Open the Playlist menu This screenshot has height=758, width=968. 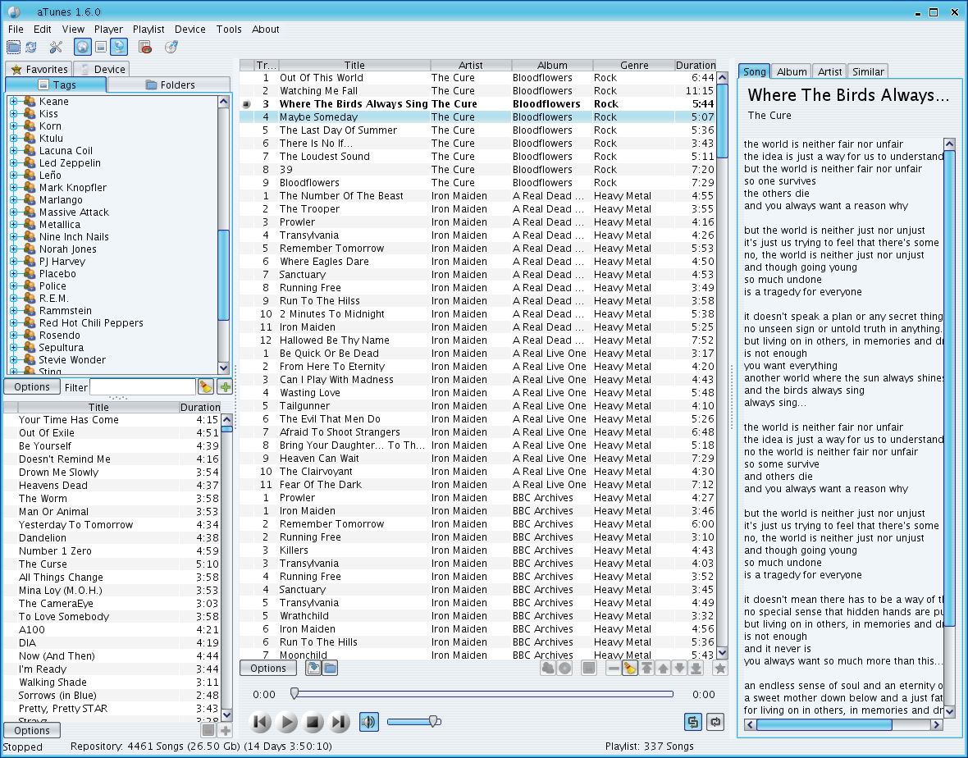(x=148, y=30)
